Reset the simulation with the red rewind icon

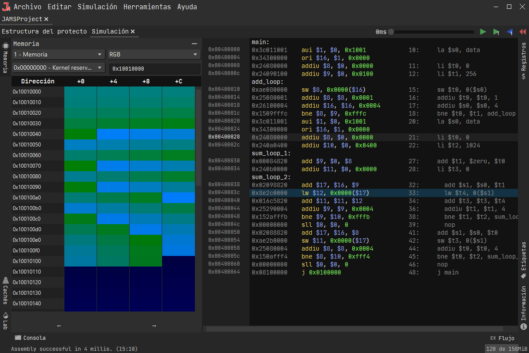[x=522, y=31]
